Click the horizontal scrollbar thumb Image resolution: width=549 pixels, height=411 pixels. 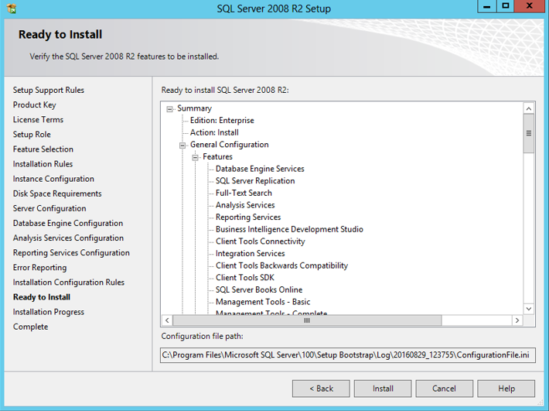coord(307,320)
